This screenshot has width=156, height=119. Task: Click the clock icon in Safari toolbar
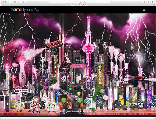click(x=23, y=2)
